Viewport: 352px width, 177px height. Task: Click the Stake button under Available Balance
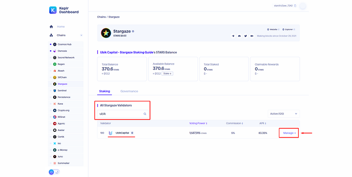(168, 73)
